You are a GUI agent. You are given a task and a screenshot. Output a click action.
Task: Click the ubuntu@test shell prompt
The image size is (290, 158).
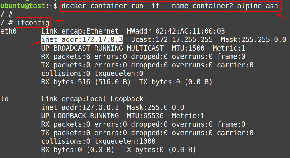click(x=29, y=6)
